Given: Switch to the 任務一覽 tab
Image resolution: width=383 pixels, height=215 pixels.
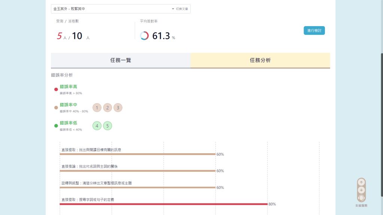Looking at the screenshot, I should 121,60.
